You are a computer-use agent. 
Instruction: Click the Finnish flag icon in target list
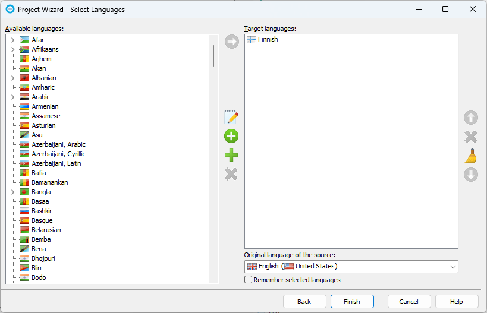tap(252, 40)
